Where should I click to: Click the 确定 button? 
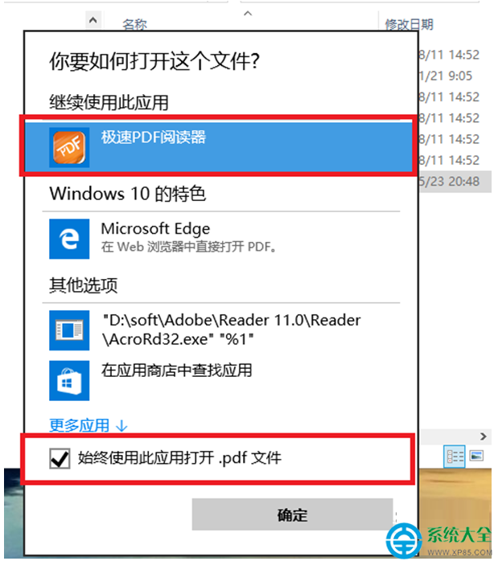tap(292, 514)
